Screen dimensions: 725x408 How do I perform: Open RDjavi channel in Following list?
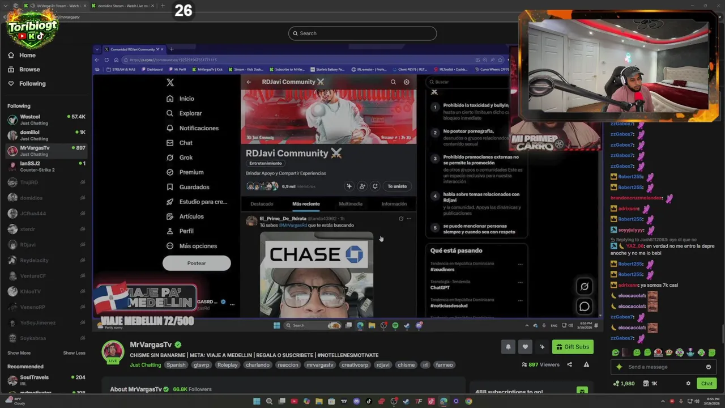pyautogui.click(x=45, y=245)
